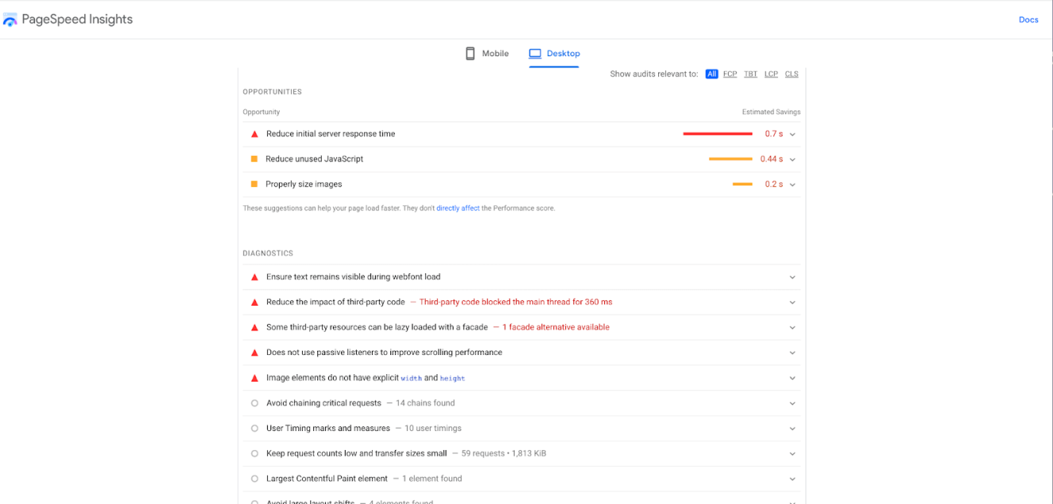Click red triangle beside passive listeners audit

click(x=255, y=353)
